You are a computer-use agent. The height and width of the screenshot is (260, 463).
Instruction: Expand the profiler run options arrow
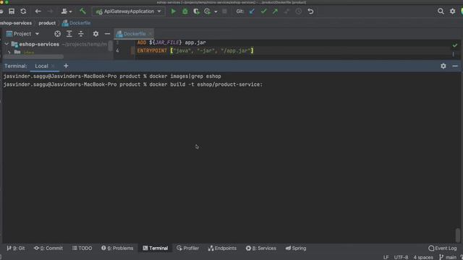[216, 12]
